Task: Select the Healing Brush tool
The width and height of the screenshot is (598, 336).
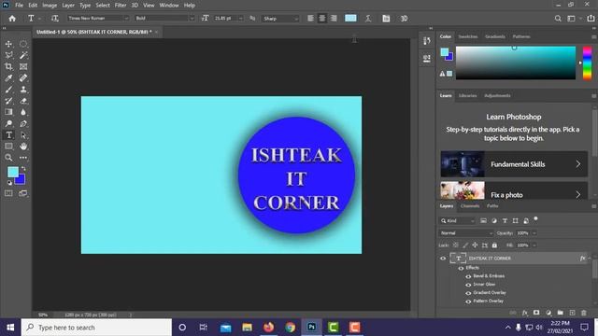Action: [23, 78]
